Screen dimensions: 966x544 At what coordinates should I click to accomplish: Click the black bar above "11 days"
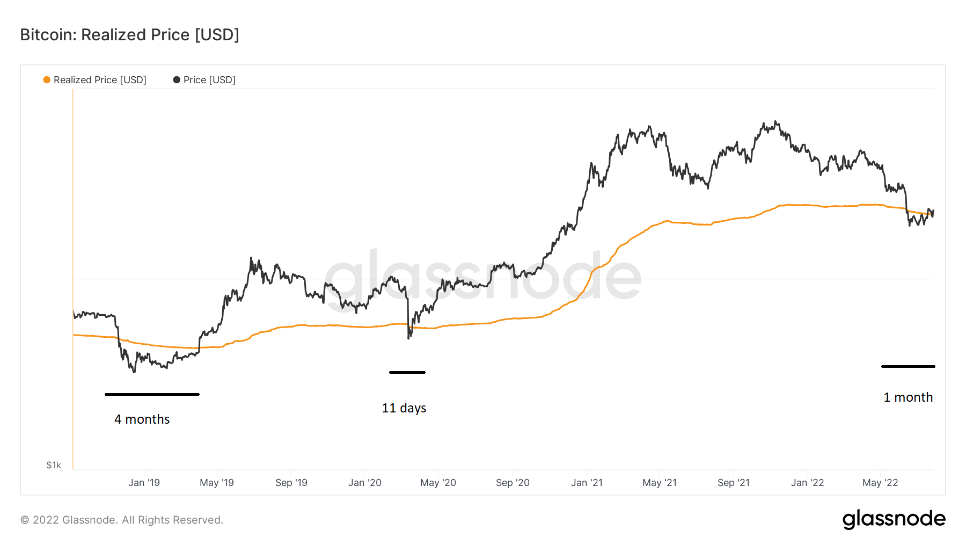pos(407,372)
